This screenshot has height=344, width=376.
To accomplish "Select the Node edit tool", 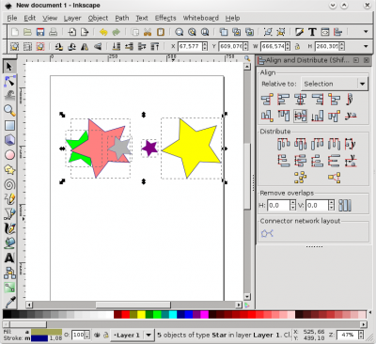I will 9,82.
